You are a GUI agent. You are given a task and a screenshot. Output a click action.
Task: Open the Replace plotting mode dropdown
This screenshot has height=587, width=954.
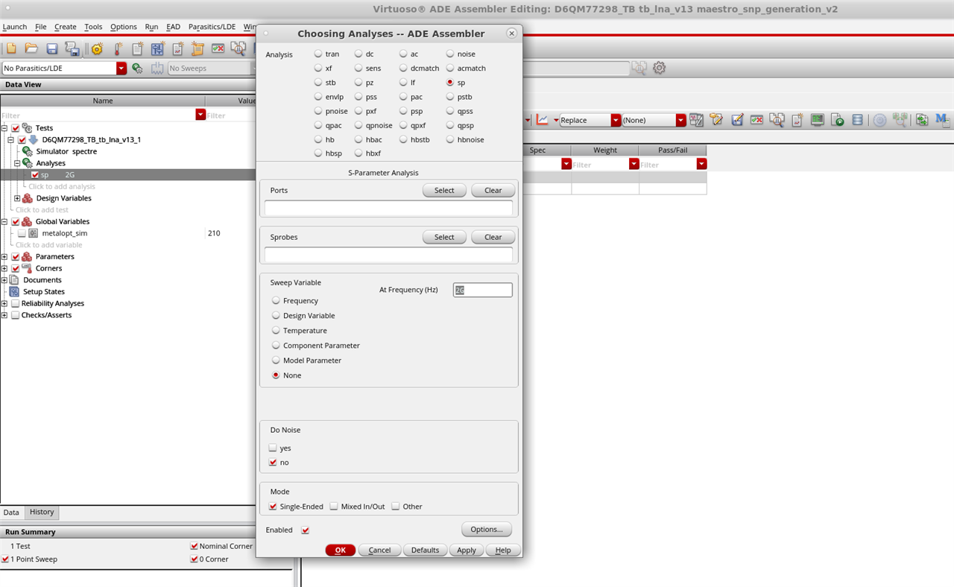(x=616, y=120)
